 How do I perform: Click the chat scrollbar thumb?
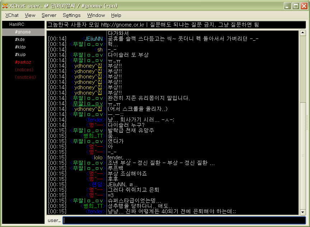coord(303,156)
